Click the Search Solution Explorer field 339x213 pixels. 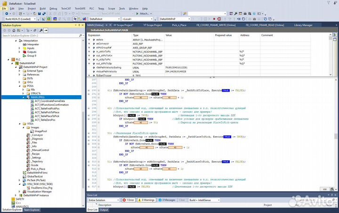[37, 35]
